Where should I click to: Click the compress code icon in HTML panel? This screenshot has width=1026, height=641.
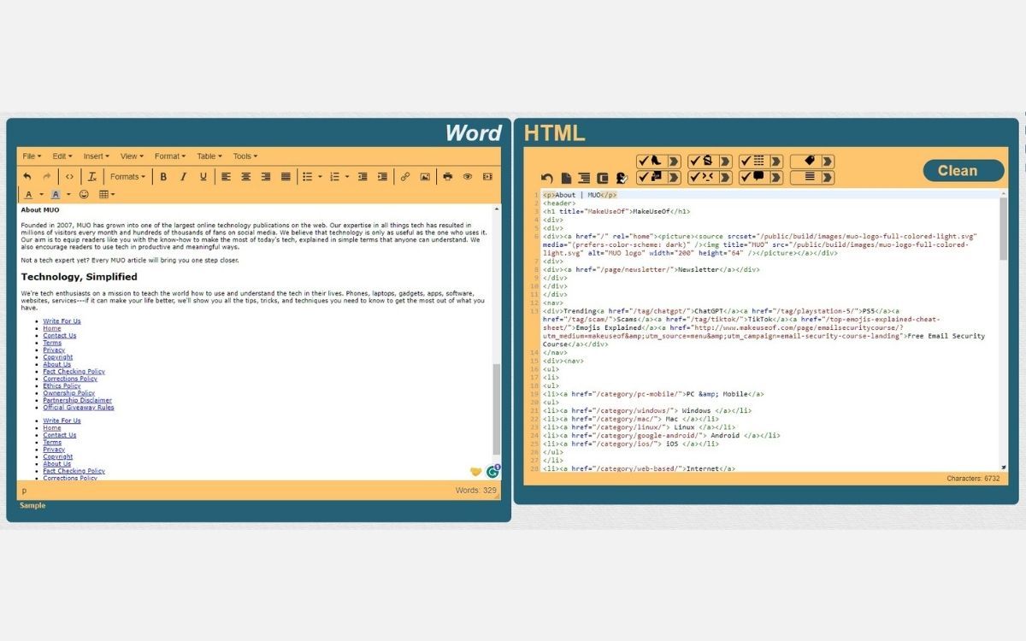click(602, 179)
